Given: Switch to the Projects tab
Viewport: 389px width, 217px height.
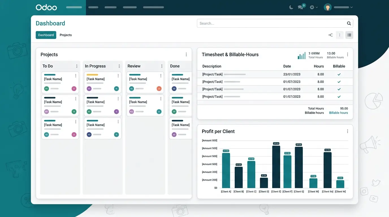Looking at the screenshot, I should coord(66,35).
